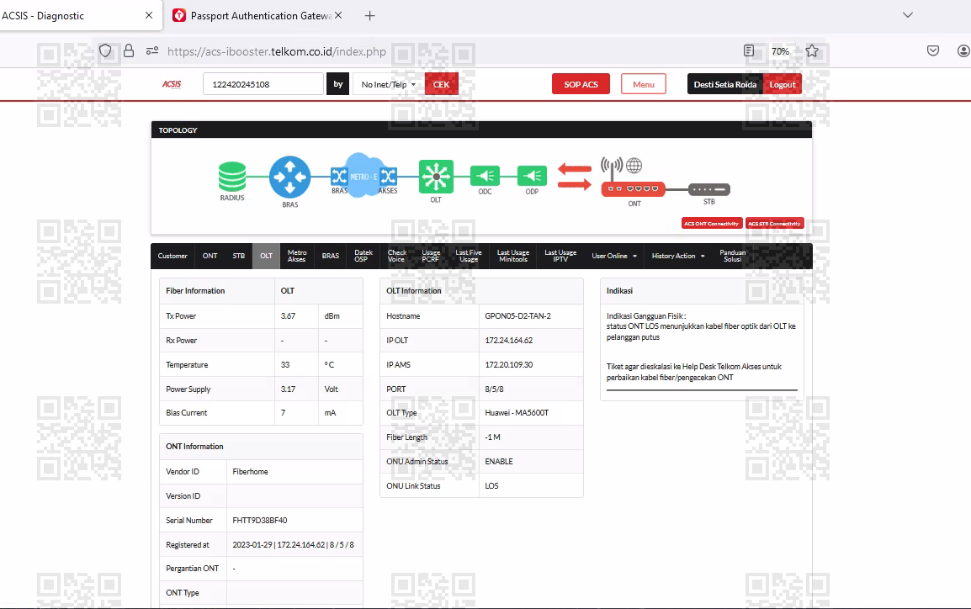Toggle reader view icon

click(749, 50)
